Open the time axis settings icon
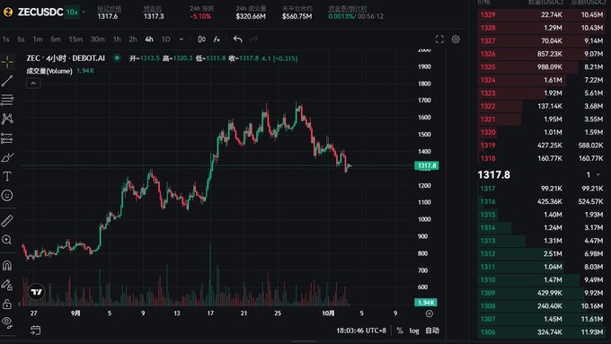The width and height of the screenshot is (611, 344). (x=429, y=313)
